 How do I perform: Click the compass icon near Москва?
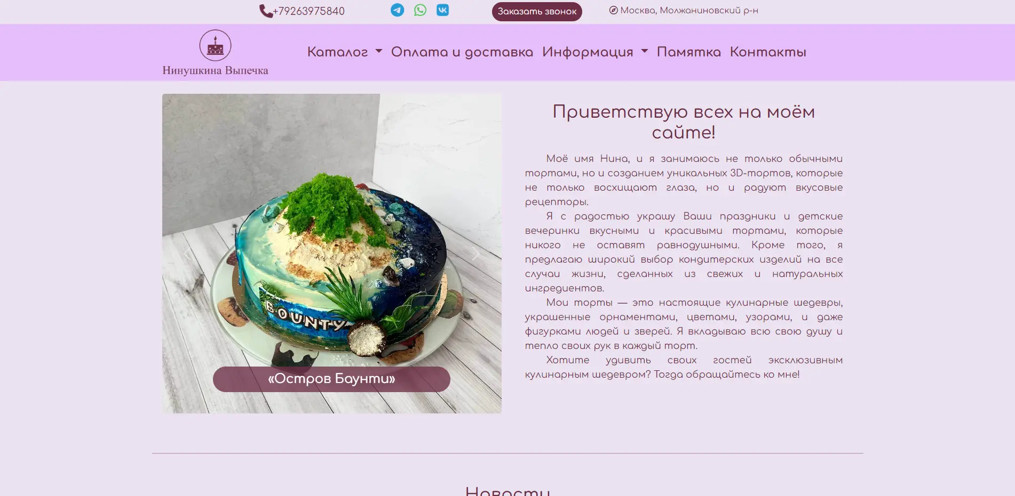[614, 10]
